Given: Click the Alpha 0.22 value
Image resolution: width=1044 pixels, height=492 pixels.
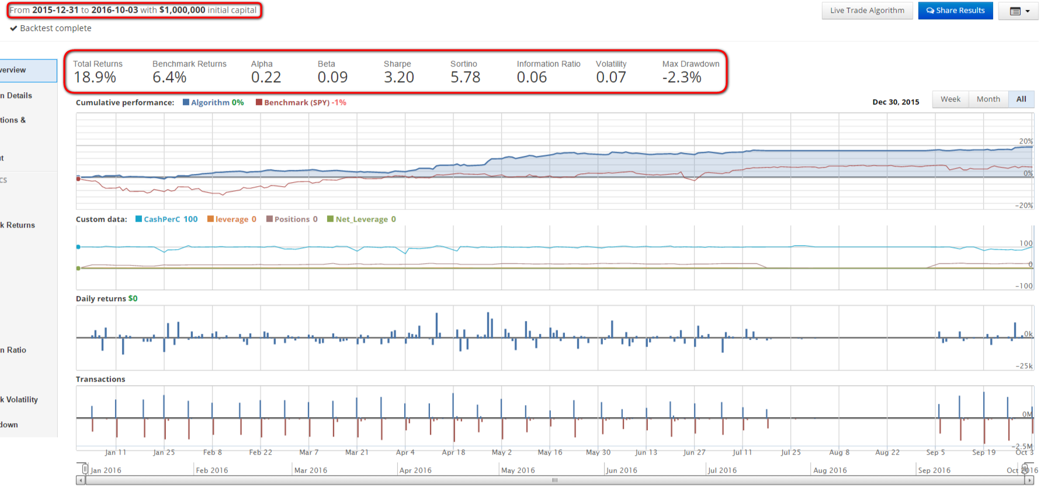Looking at the screenshot, I should click(x=266, y=77).
